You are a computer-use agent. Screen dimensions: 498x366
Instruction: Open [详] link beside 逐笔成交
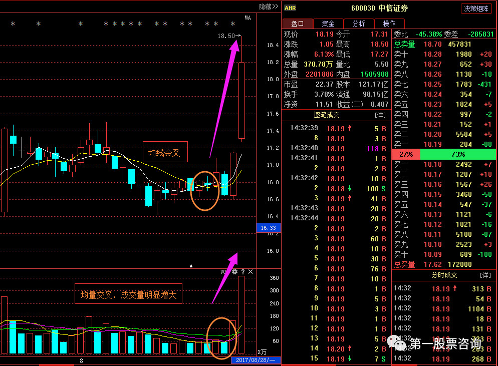click(x=380, y=115)
